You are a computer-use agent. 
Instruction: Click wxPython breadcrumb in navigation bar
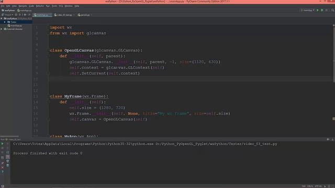pyautogui.click(x=8, y=10)
